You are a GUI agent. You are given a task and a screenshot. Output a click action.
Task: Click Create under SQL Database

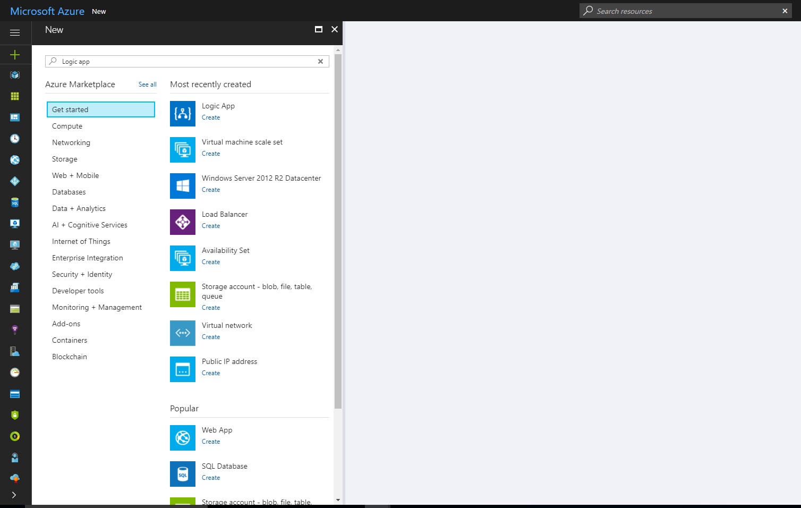point(211,478)
